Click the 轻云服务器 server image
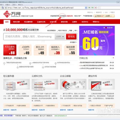Screen dimensions: 120x120 [16, 85]
